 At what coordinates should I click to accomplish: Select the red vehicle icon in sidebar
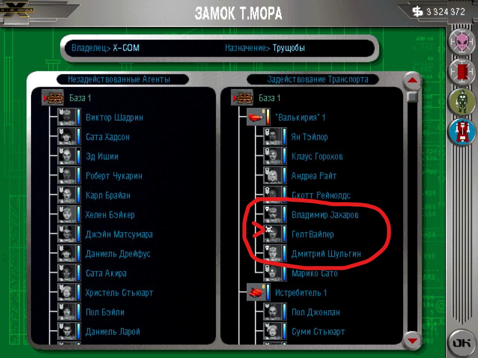click(461, 131)
